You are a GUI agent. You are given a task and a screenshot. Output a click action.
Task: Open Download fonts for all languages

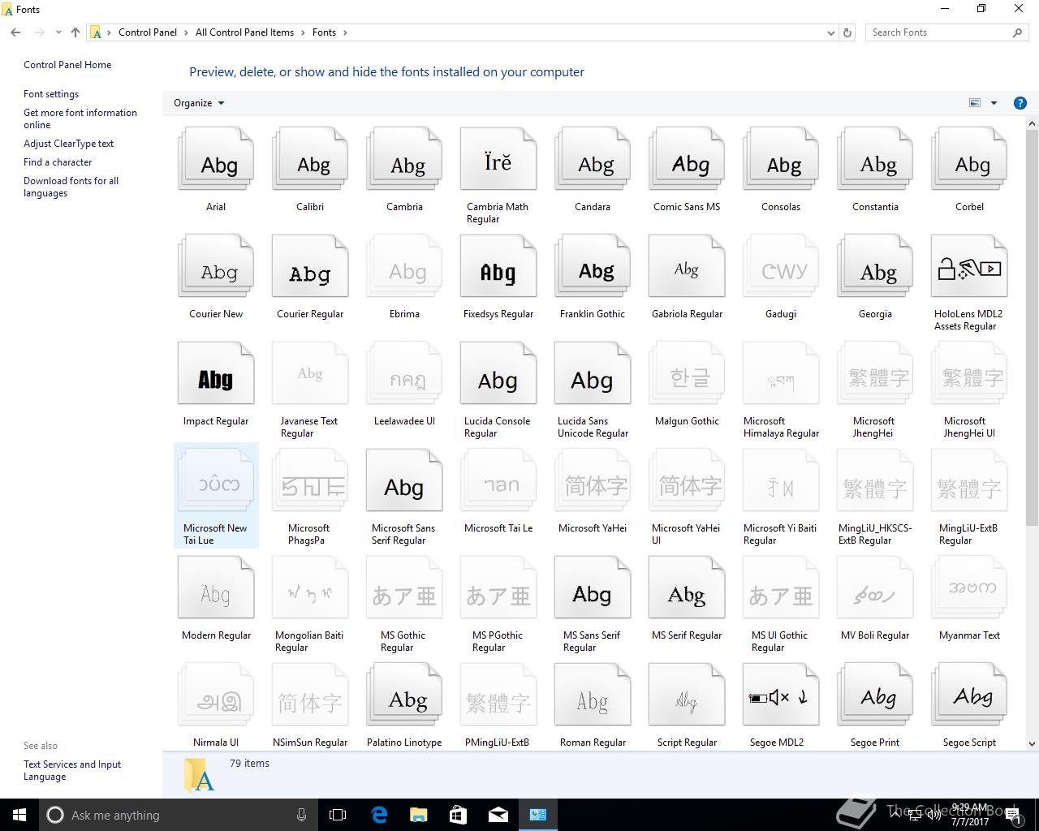pyautogui.click(x=71, y=187)
